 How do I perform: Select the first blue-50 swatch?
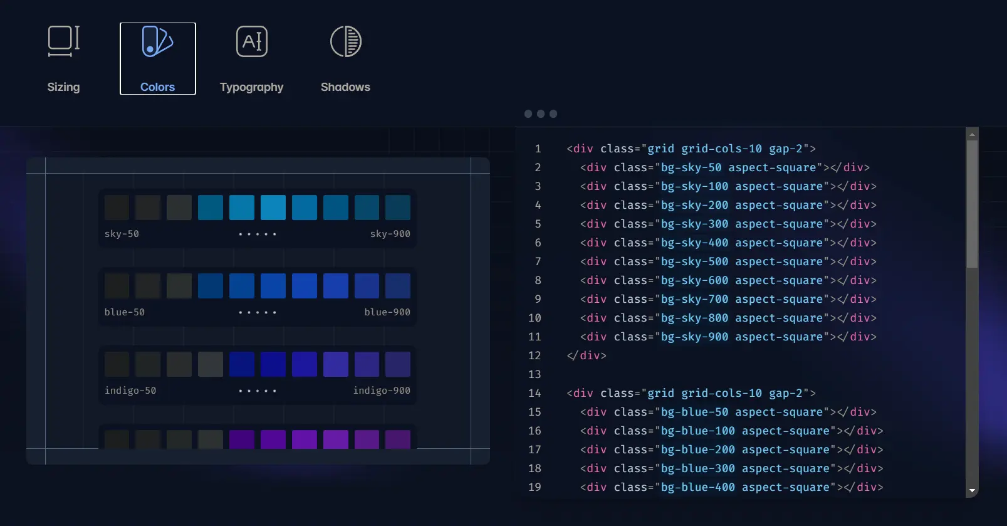click(117, 286)
